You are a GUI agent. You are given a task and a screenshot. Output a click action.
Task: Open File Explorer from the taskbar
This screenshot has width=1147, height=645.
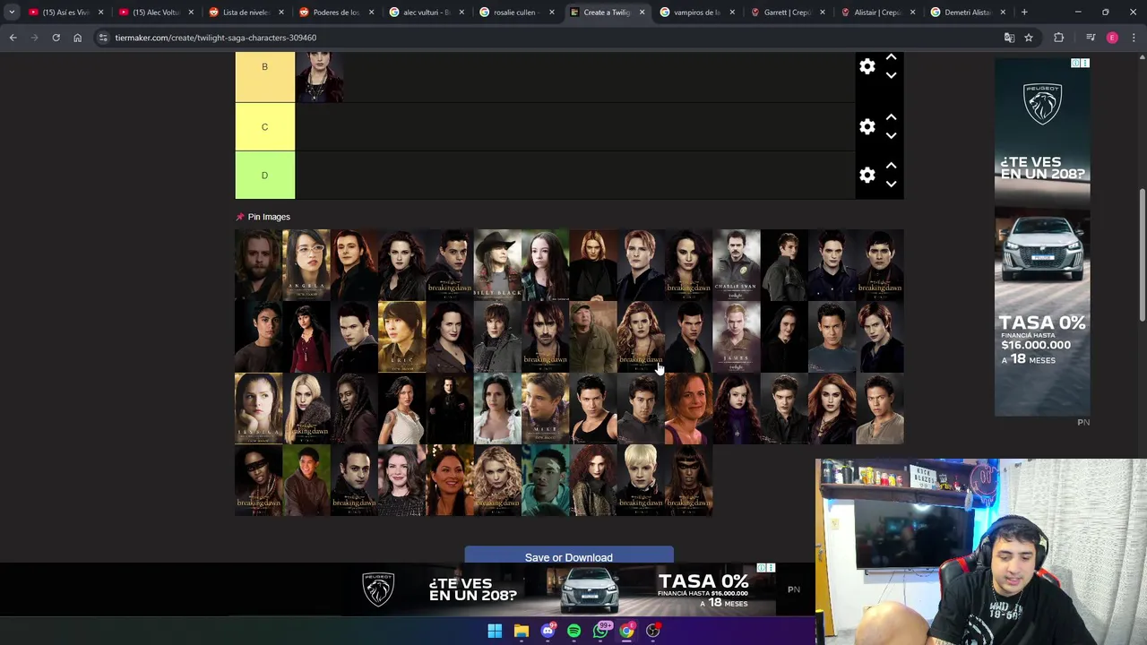521,631
